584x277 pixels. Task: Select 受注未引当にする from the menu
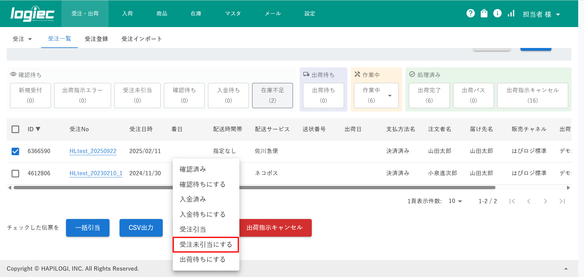[x=206, y=245]
